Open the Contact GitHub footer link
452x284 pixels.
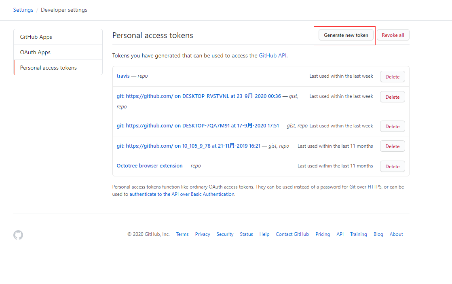(x=292, y=234)
